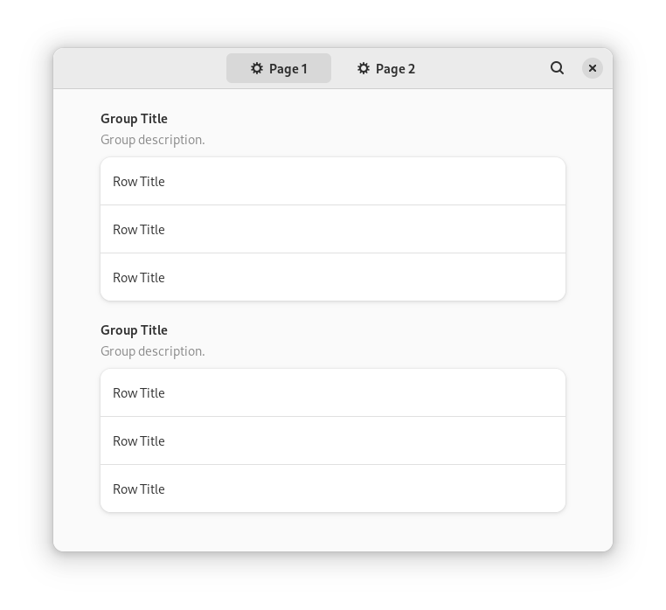The image size is (666, 610).
Task: Click the gear icon on Page 1 tab
Action: 257,68
